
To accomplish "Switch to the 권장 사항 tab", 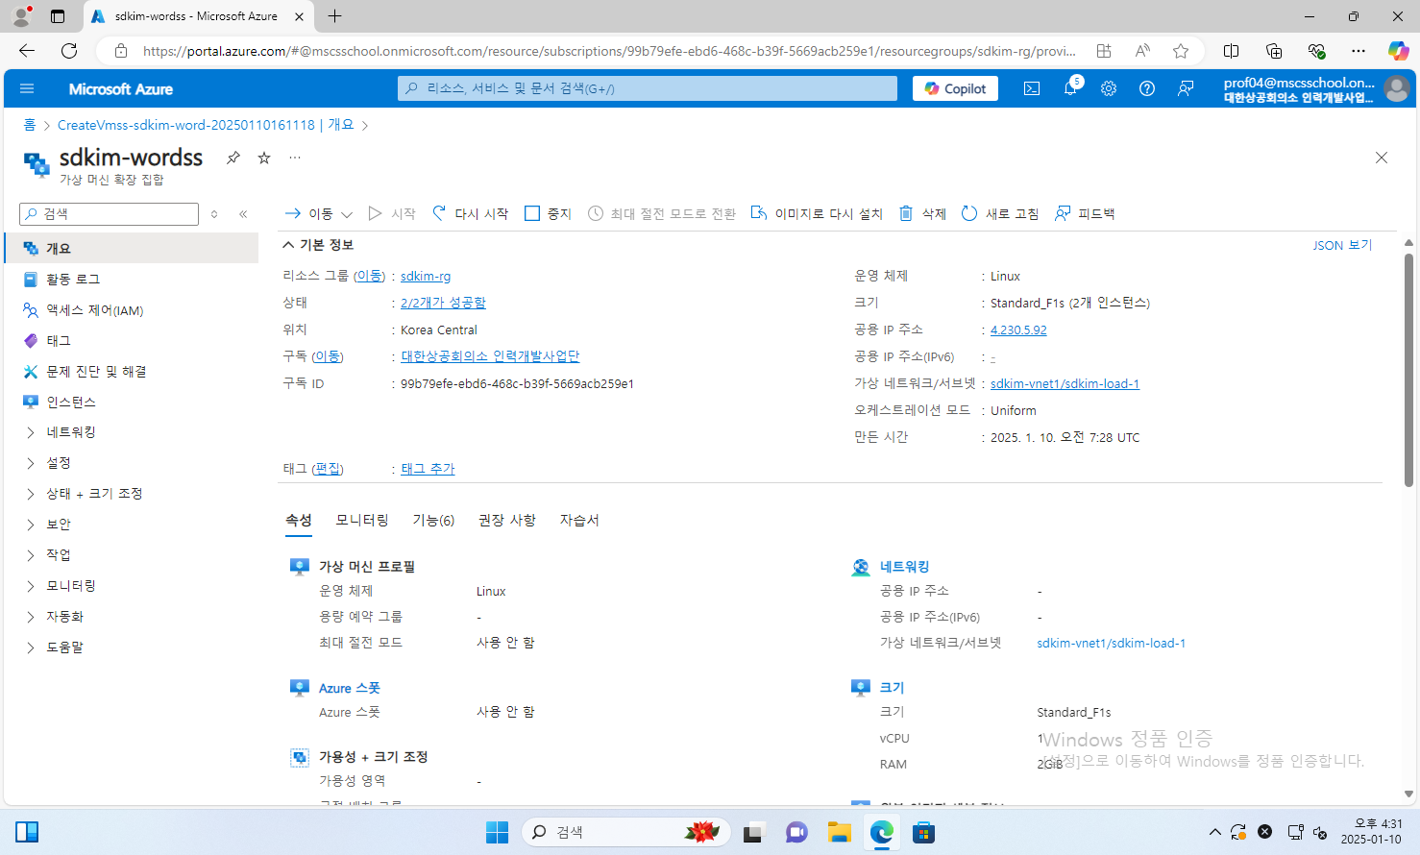I will click(x=507, y=520).
